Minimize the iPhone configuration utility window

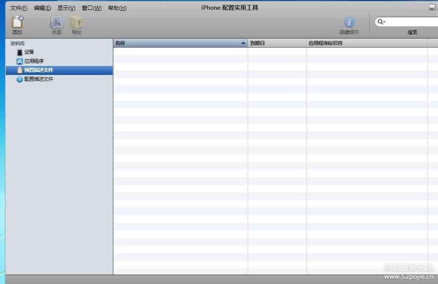(x=432, y=8)
